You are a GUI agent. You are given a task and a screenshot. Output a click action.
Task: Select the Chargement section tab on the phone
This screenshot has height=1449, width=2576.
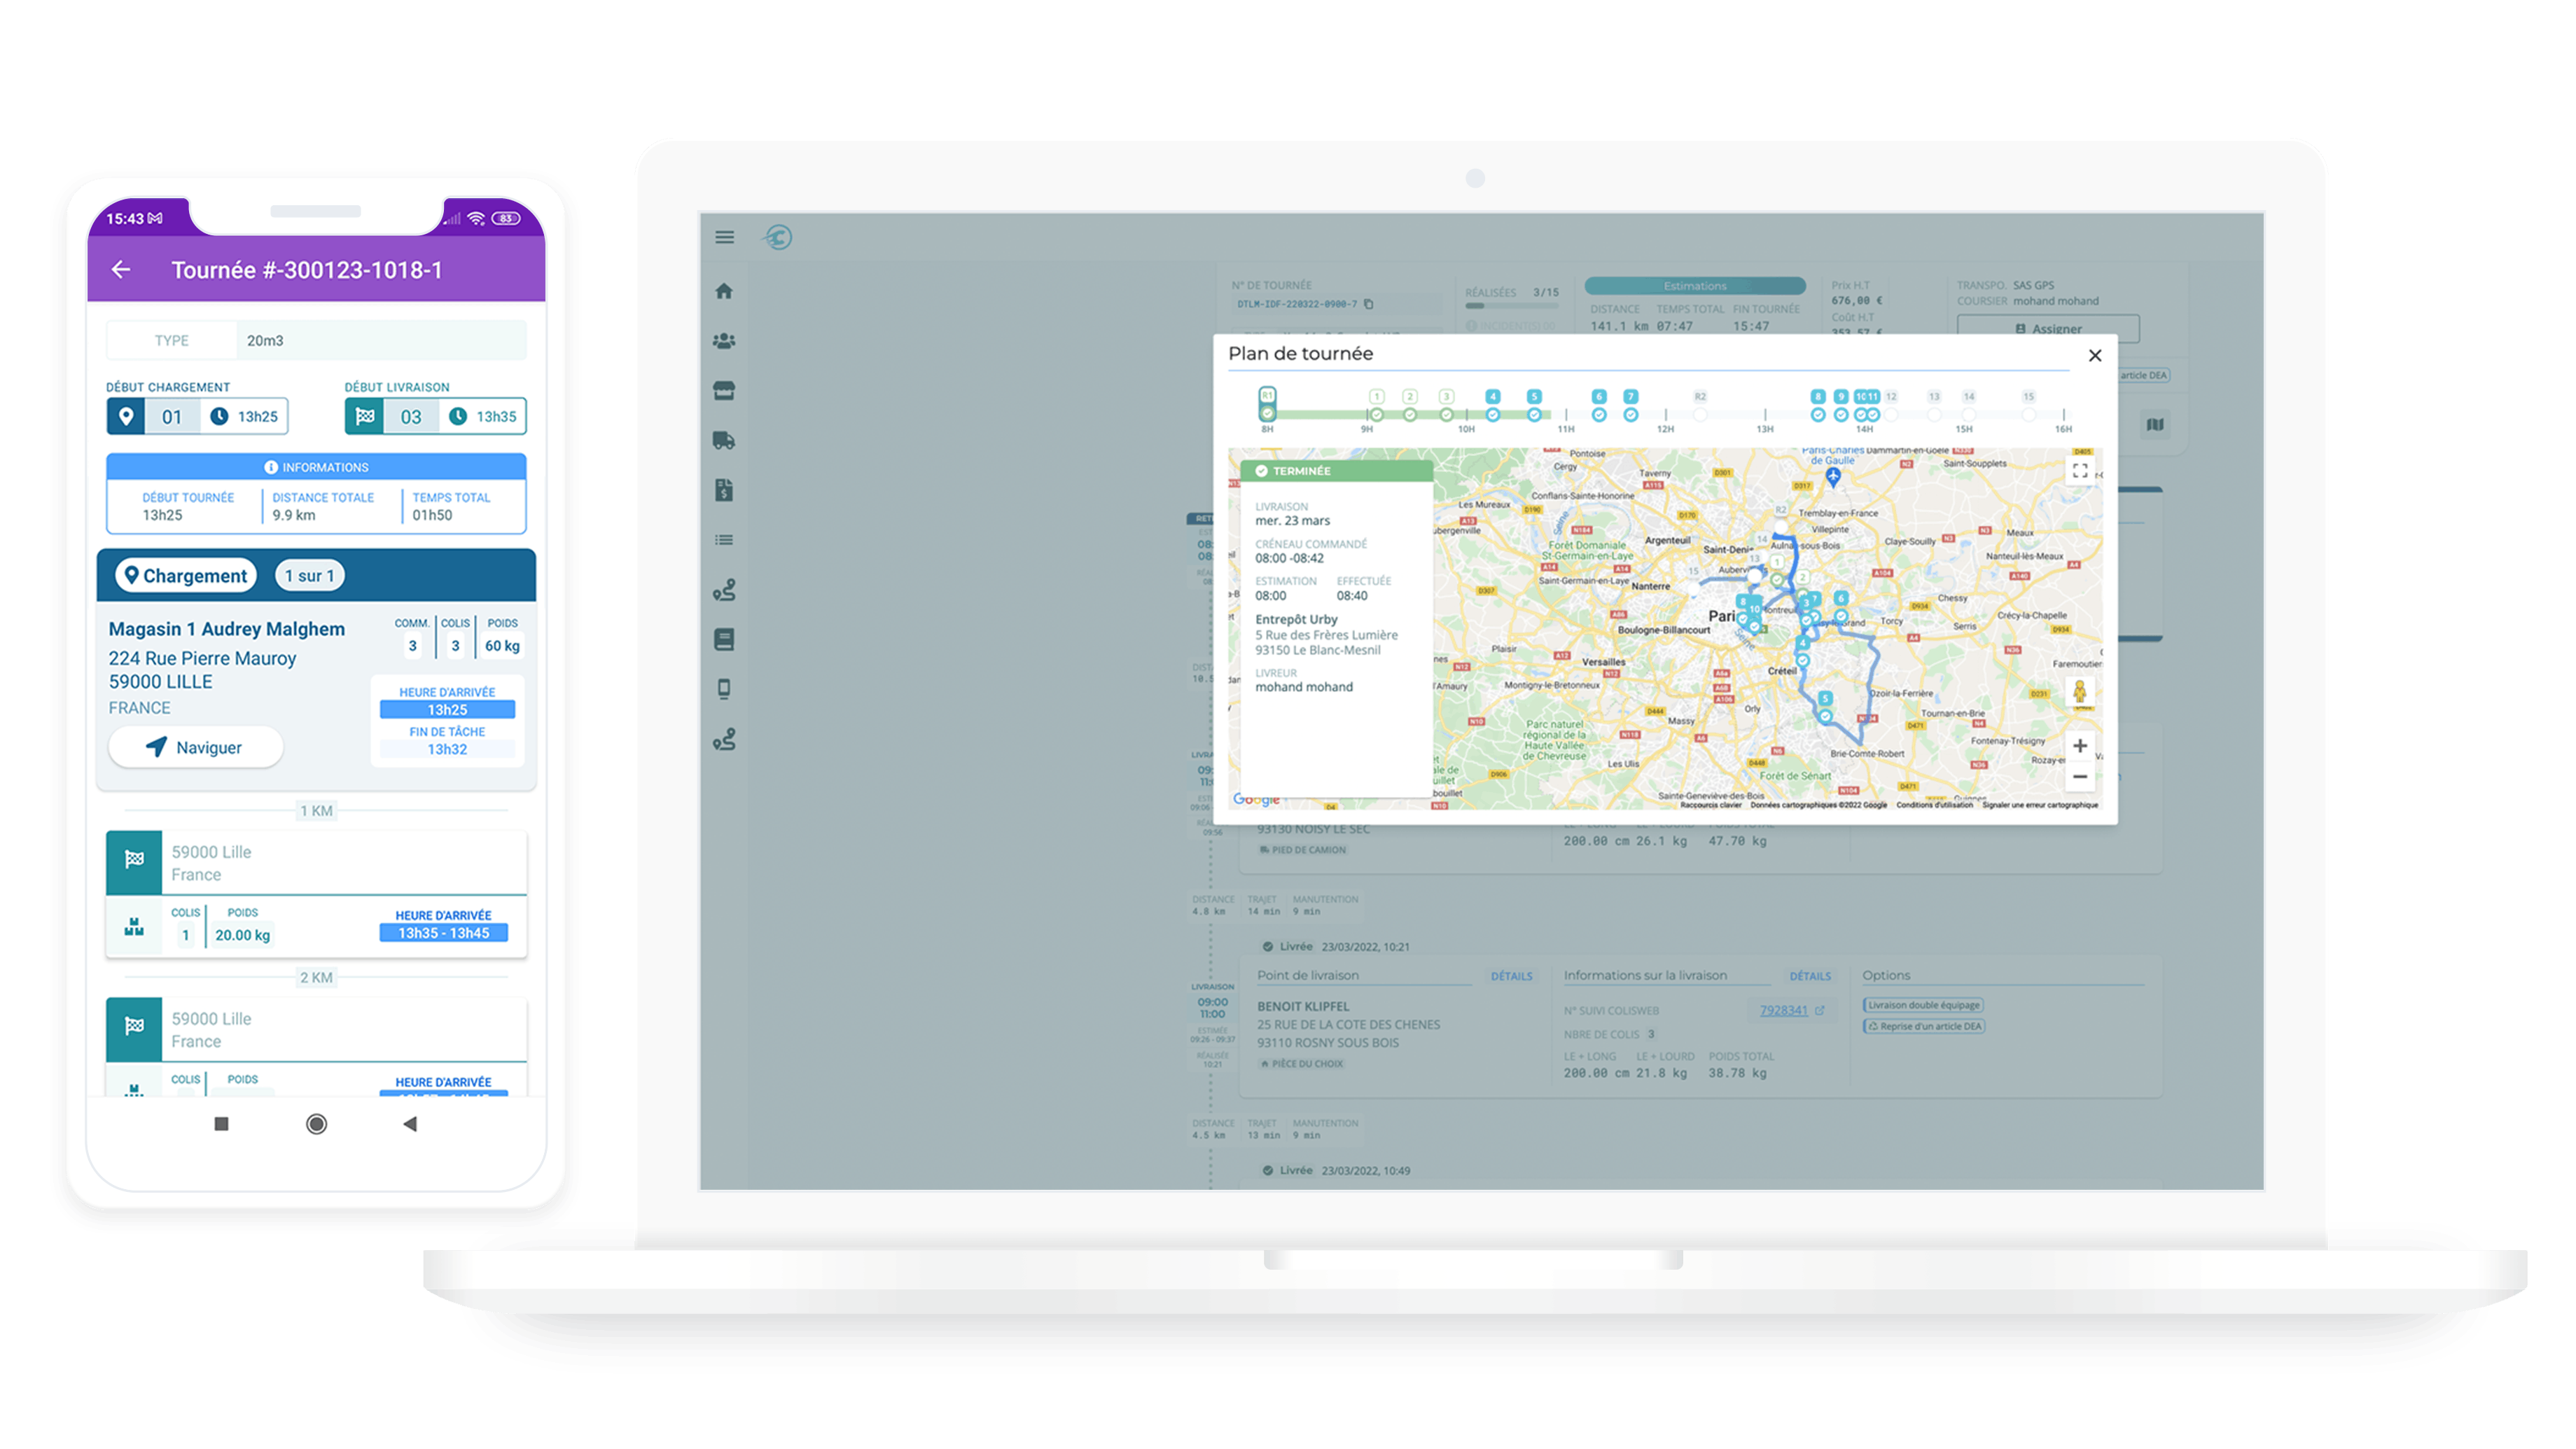point(189,575)
